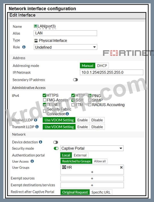Expand the Captive Portal security mode dropdown
The image size is (154, 202).
(x=92, y=148)
